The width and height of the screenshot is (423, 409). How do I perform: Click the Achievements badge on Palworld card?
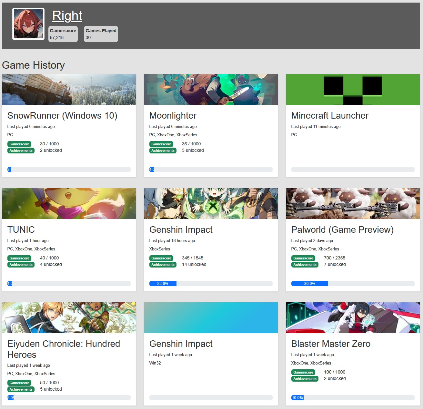click(x=305, y=265)
